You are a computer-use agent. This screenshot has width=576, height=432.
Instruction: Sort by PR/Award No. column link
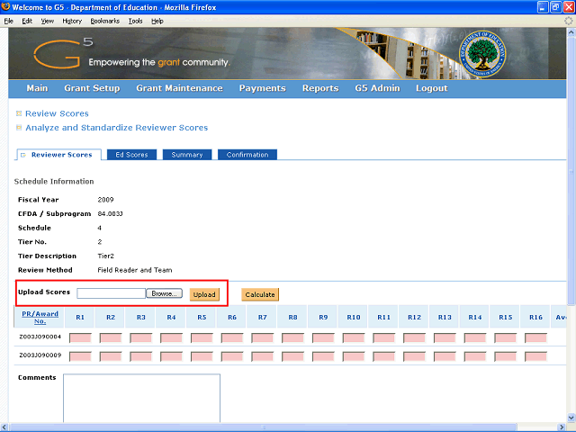coord(40,318)
